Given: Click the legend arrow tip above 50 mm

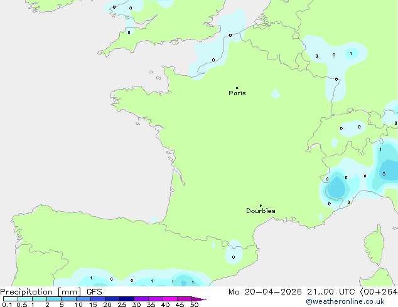Looking at the screenshot, I should (x=200, y=299).
